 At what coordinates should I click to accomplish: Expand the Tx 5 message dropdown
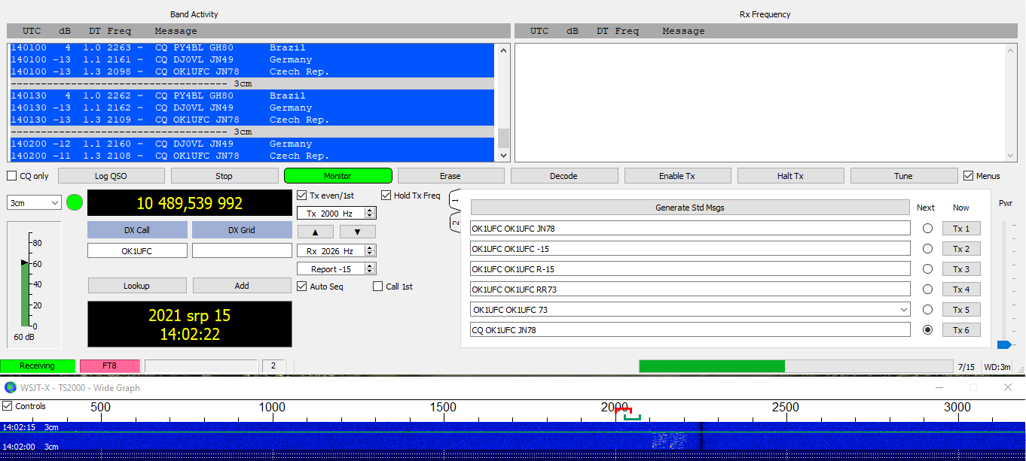pyautogui.click(x=903, y=310)
